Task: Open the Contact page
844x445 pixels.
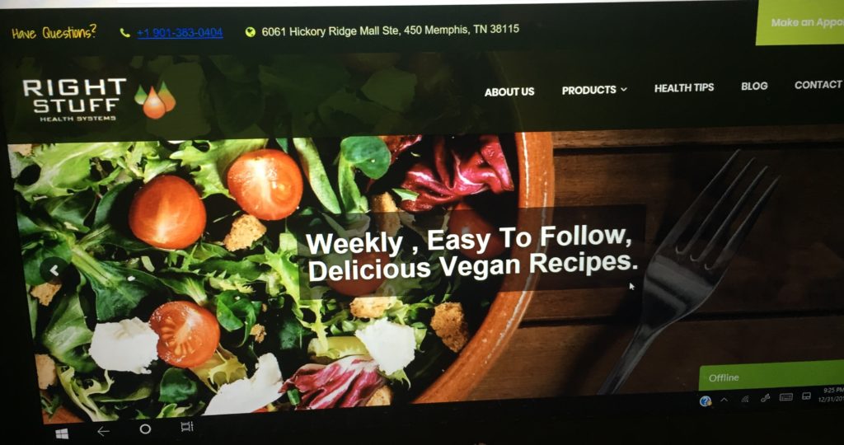Action: click(818, 85)
